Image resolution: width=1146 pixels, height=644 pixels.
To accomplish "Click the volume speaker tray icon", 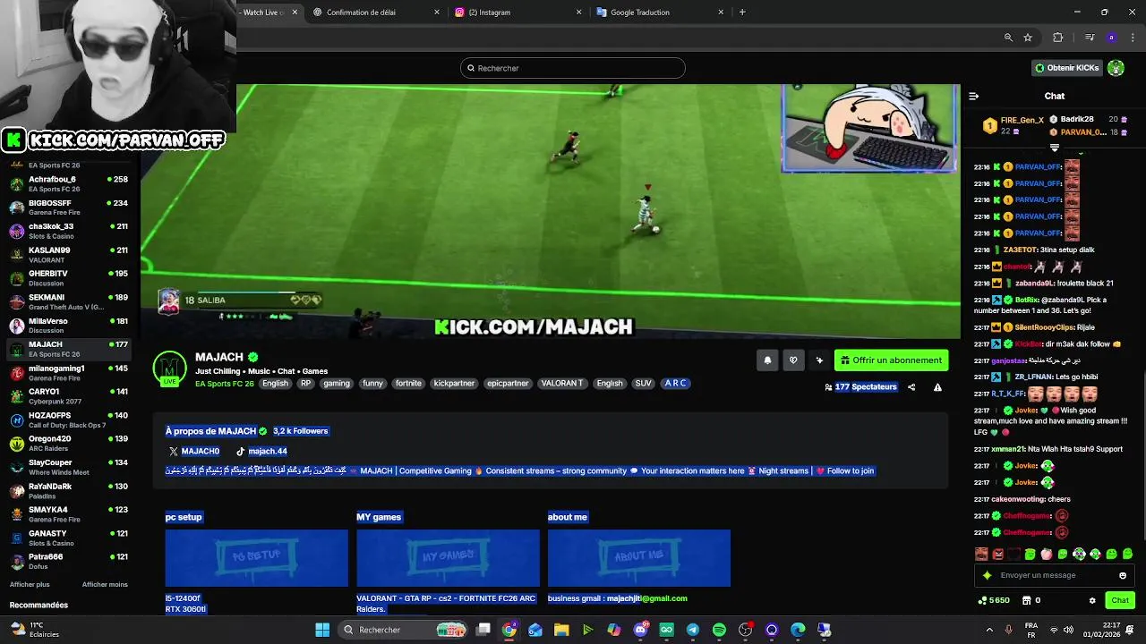I will (x=1070, y=630).
